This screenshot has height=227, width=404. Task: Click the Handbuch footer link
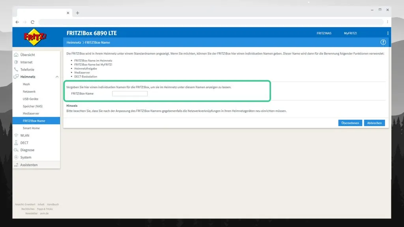(x=53, y=205)
